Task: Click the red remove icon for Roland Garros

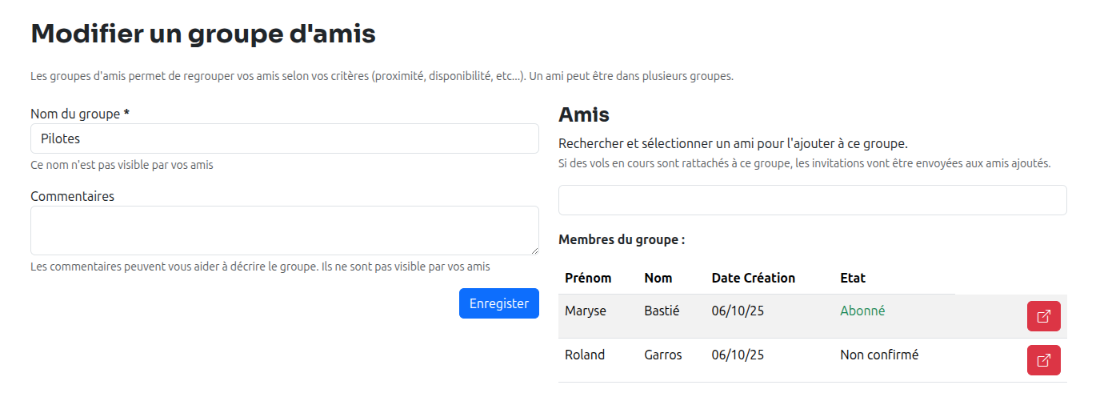Action: pyautogui.click(x=1043, y=360)
